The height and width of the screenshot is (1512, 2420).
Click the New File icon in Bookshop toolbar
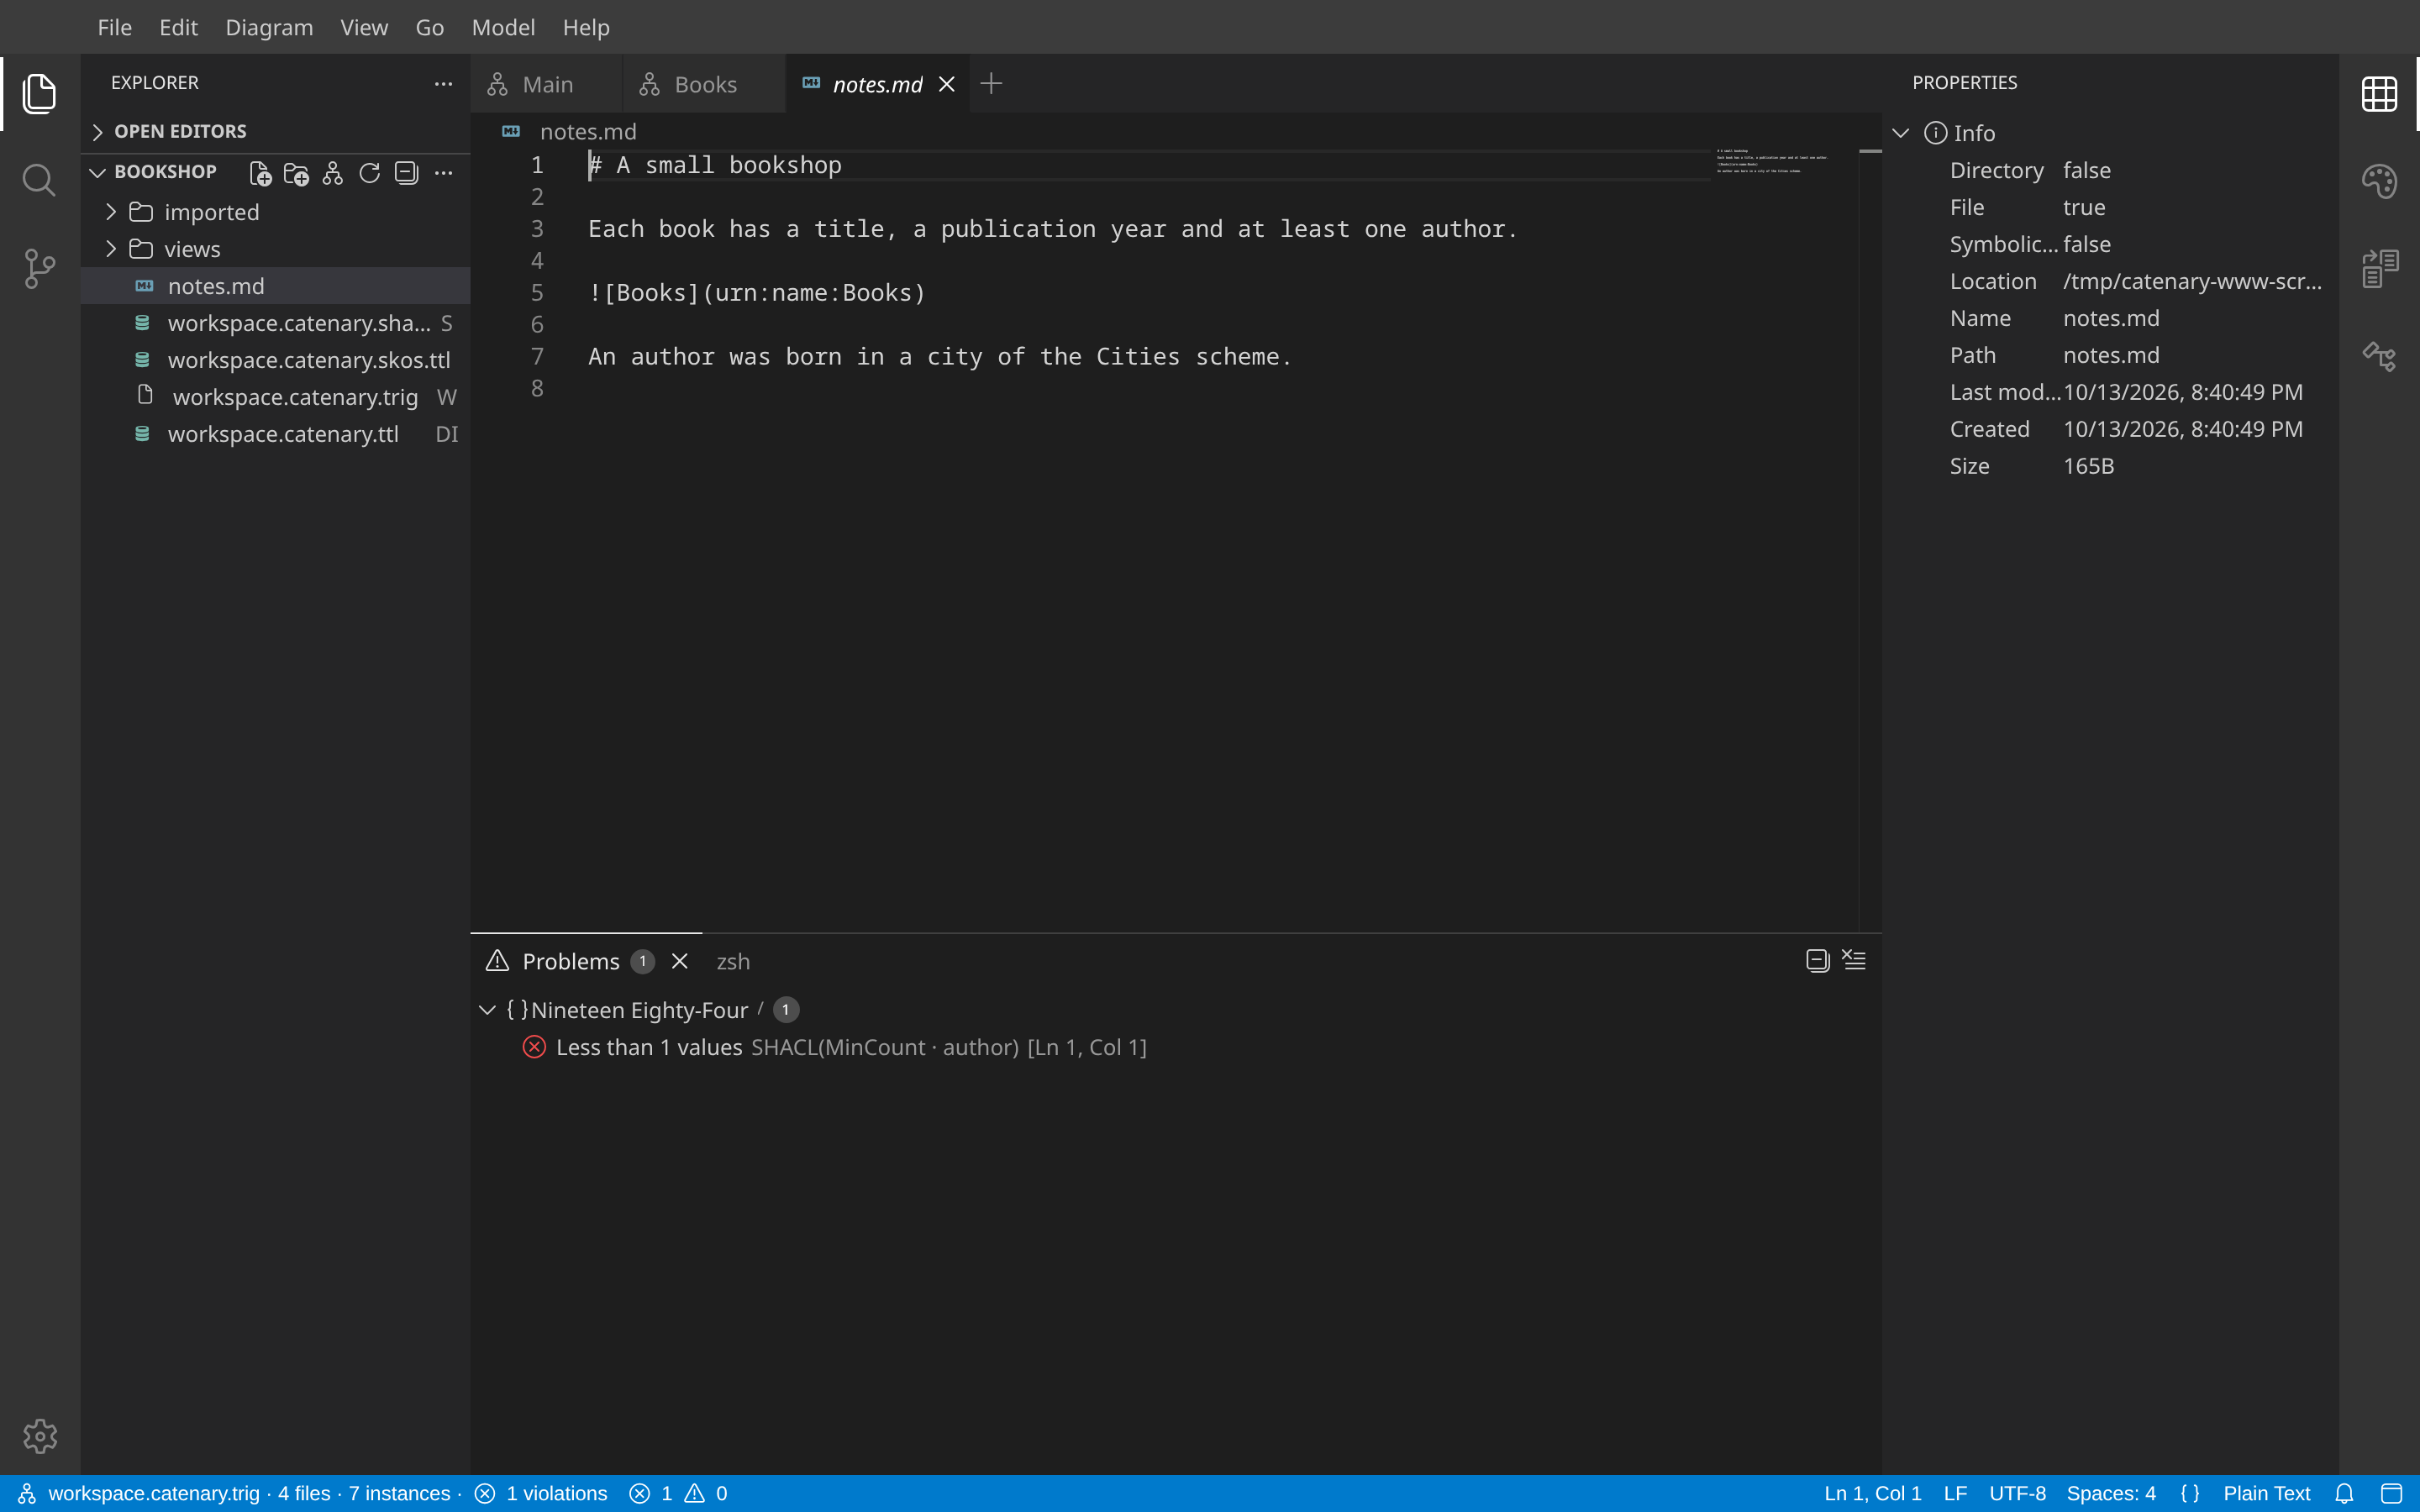(x=260, y=173)
